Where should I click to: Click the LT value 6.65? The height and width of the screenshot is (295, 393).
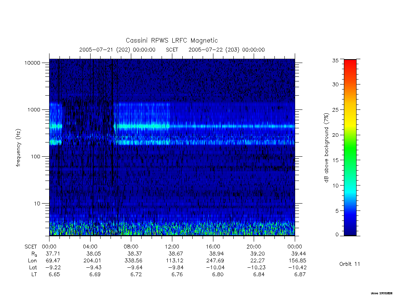(54, 274)
